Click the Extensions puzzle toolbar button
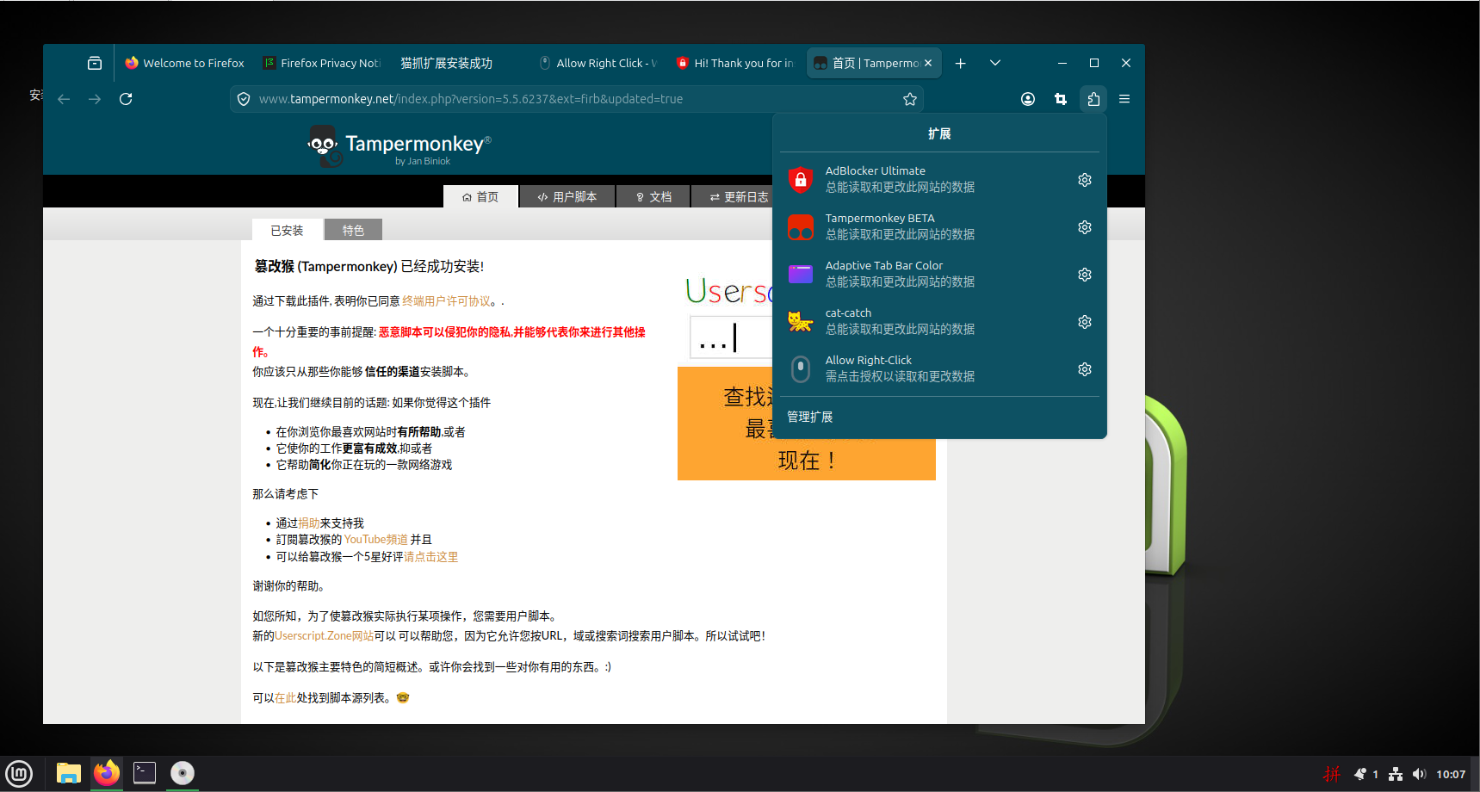This screenshot has height=792, width=1480. (x=1093, y=99)
